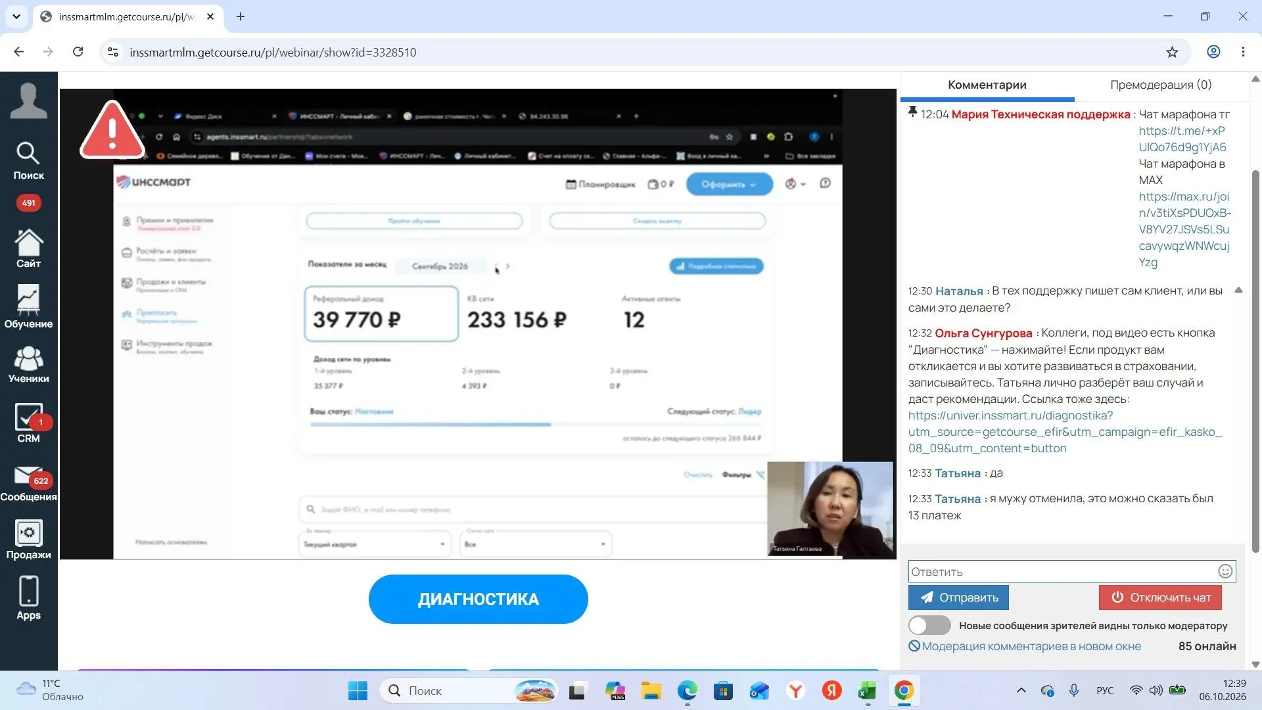Click the chat comments scrollbar
The width and height of the screenshot is (1262, 710).
(1255, 362)
